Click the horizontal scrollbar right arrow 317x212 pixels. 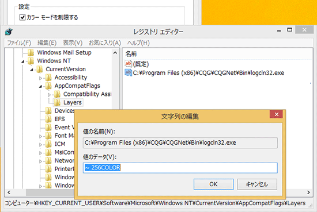coord(308,192)
